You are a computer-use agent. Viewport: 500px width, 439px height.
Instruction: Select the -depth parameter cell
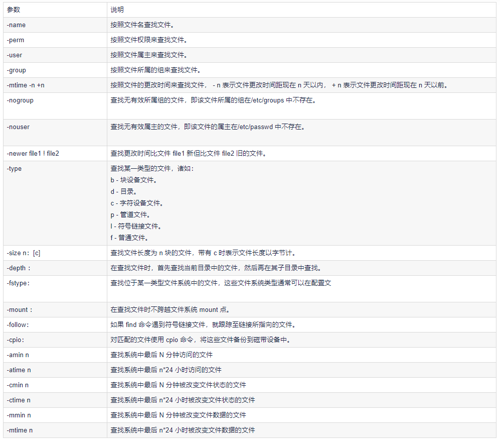[x=19, y=268]
